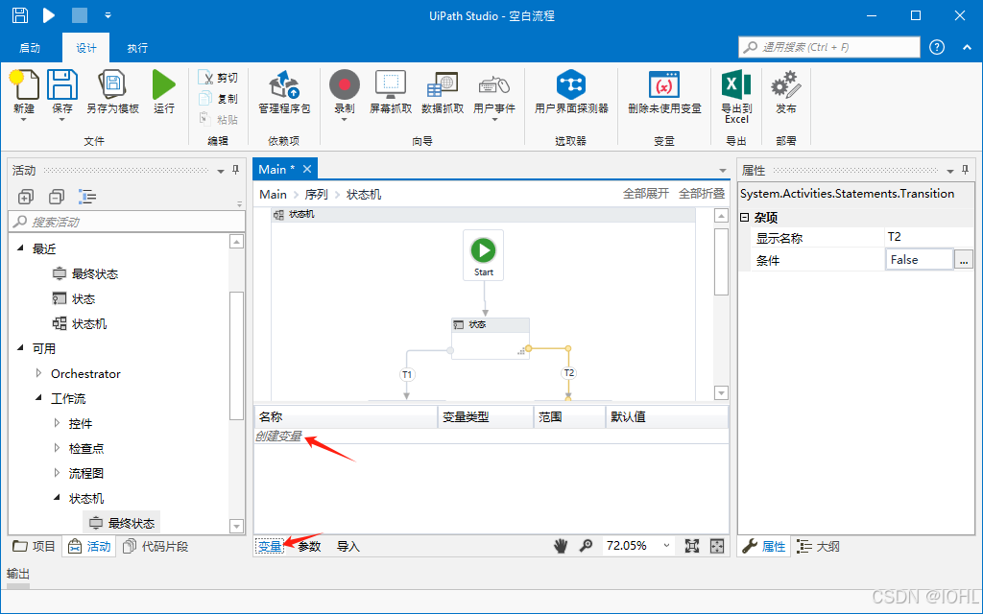Viewport: 983px width, 614px height.
Task: Collapse the ribbon with the chevron
Action: 967,48
